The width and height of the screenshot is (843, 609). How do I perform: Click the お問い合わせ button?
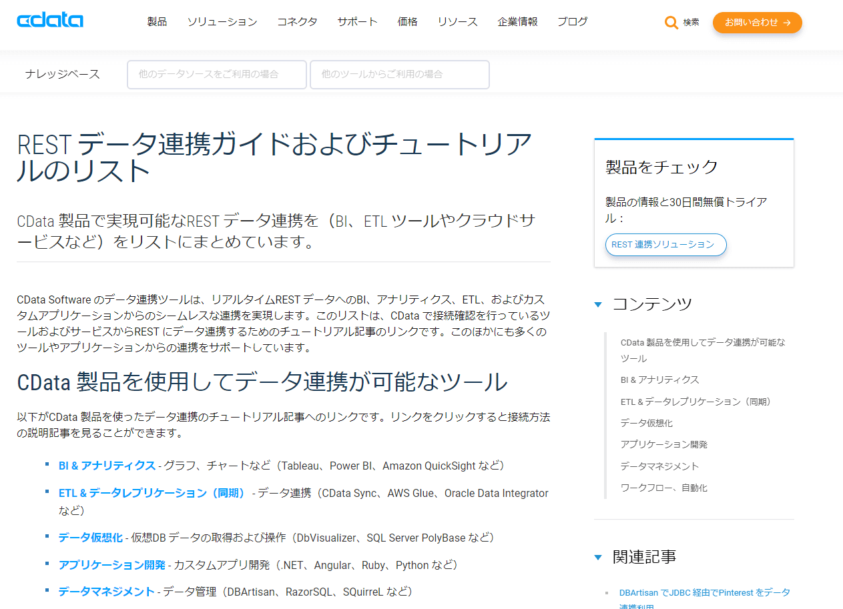coord(757,23)
